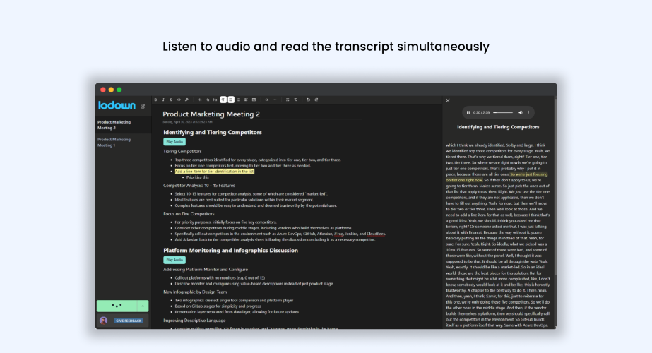Click bullet 'Based on GitLab stages for simplicity'
Image resolution: width=652 pixels, height=353 pixels.
pyautogui.click(x=218, y=306)
